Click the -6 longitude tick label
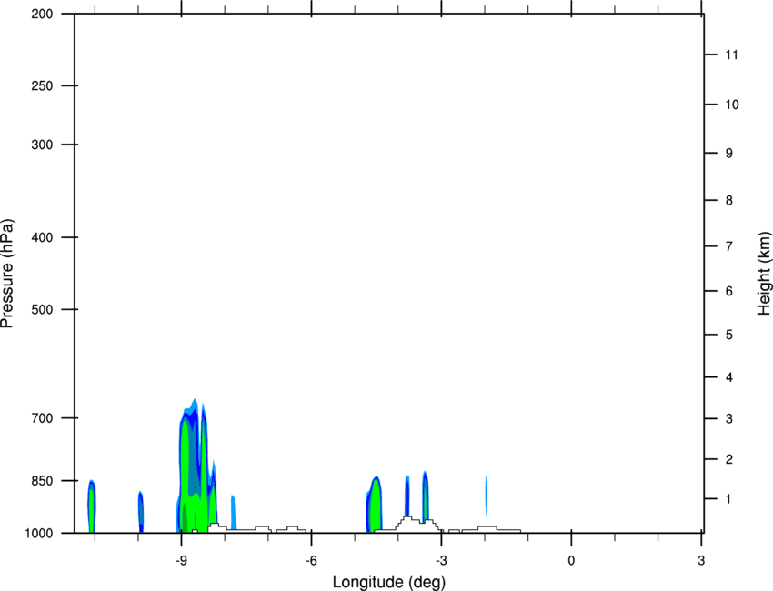 click(311, 561)
